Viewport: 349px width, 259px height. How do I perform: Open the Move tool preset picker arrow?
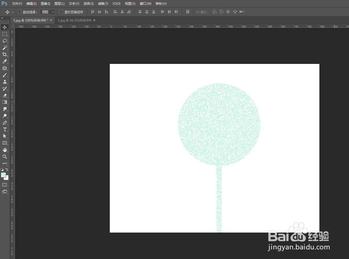(x=13, y=12)
